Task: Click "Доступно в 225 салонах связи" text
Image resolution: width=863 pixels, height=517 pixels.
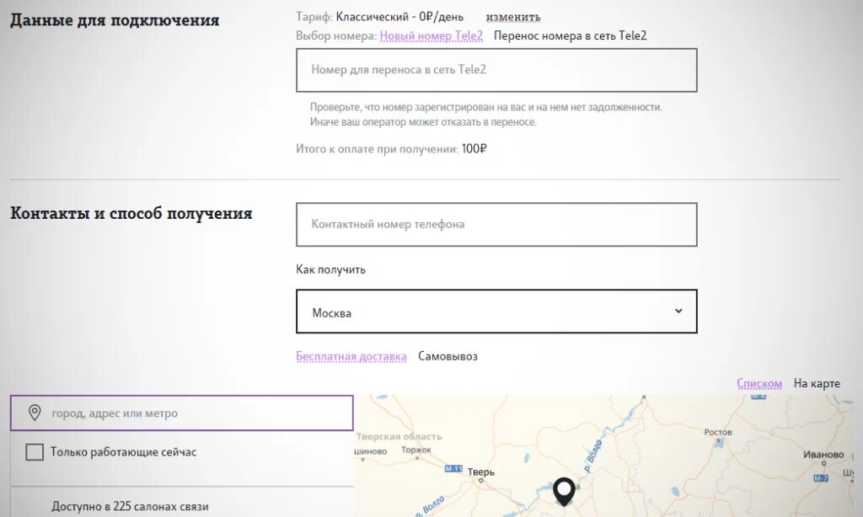Action: [x=130, y=507]
